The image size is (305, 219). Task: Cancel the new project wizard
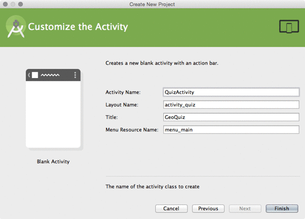(171, 209)
